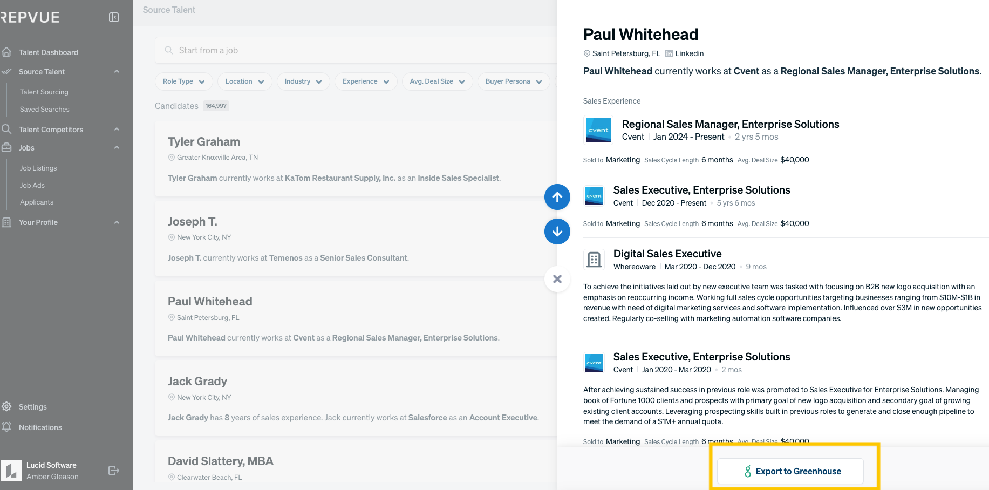Click the Jobs briefcase icon
The height and width of the screenshot is (490, 989).
click(x=6, y=147)
